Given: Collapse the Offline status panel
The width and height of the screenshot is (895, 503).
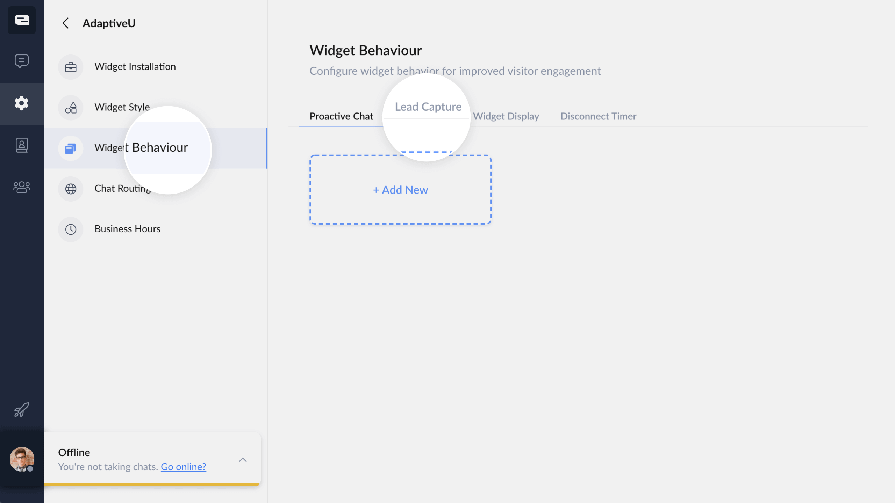Looking at the screenshot, I should tap(243, 460).
